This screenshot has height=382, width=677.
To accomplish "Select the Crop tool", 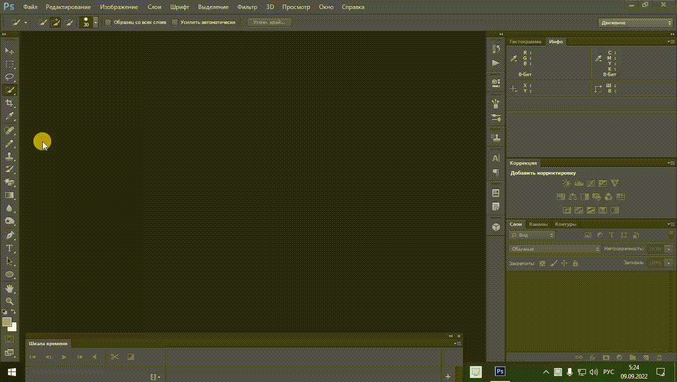I will coord(9,103).
